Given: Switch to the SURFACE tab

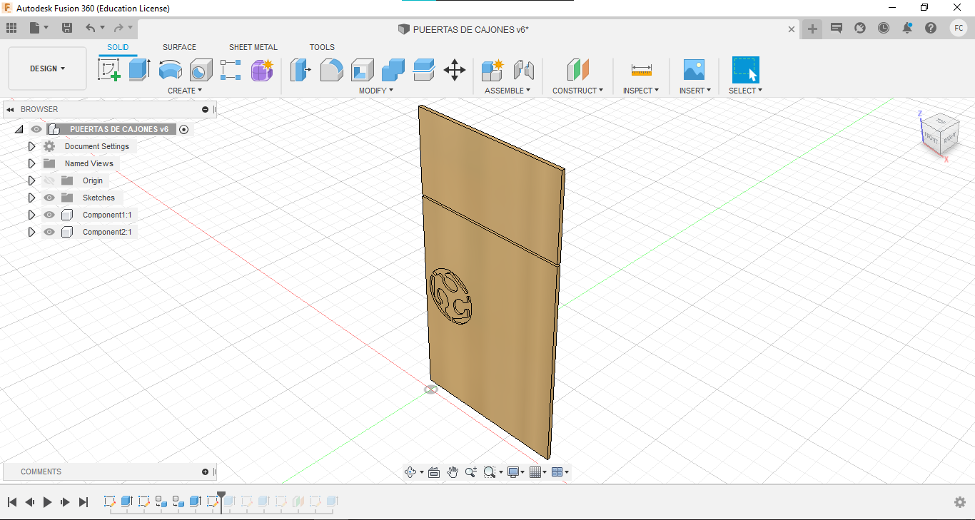Looking at the screenshot, I should click(x=179, y=47).
